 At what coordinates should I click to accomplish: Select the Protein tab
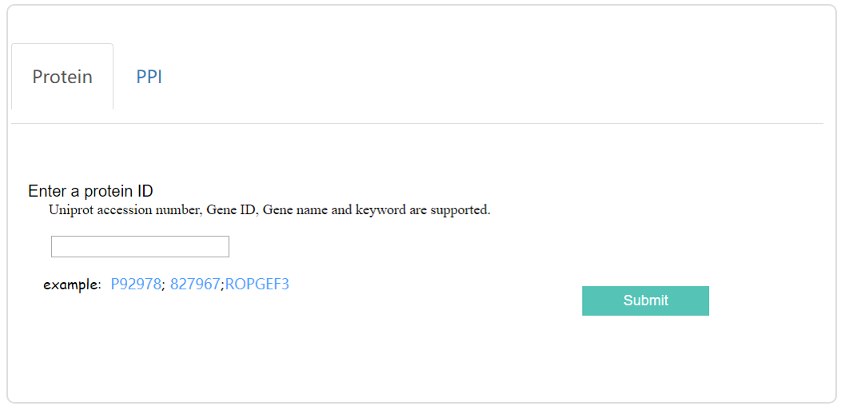pyautogui.click(x=62, y=77)
